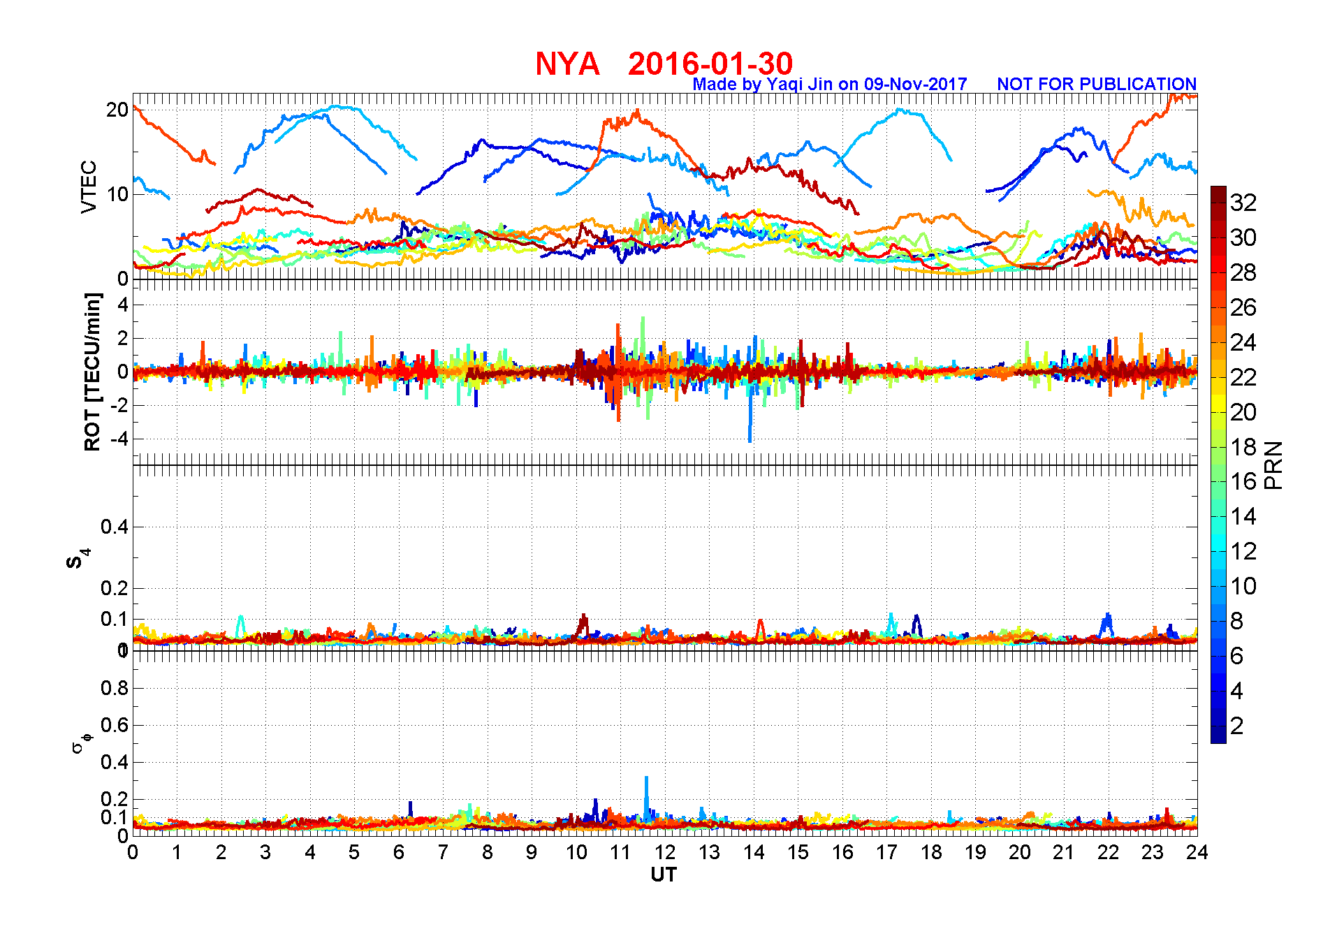
Task: Click UT axis tick label '21'
Action: pyautogui.click(x=1064, y=852)
